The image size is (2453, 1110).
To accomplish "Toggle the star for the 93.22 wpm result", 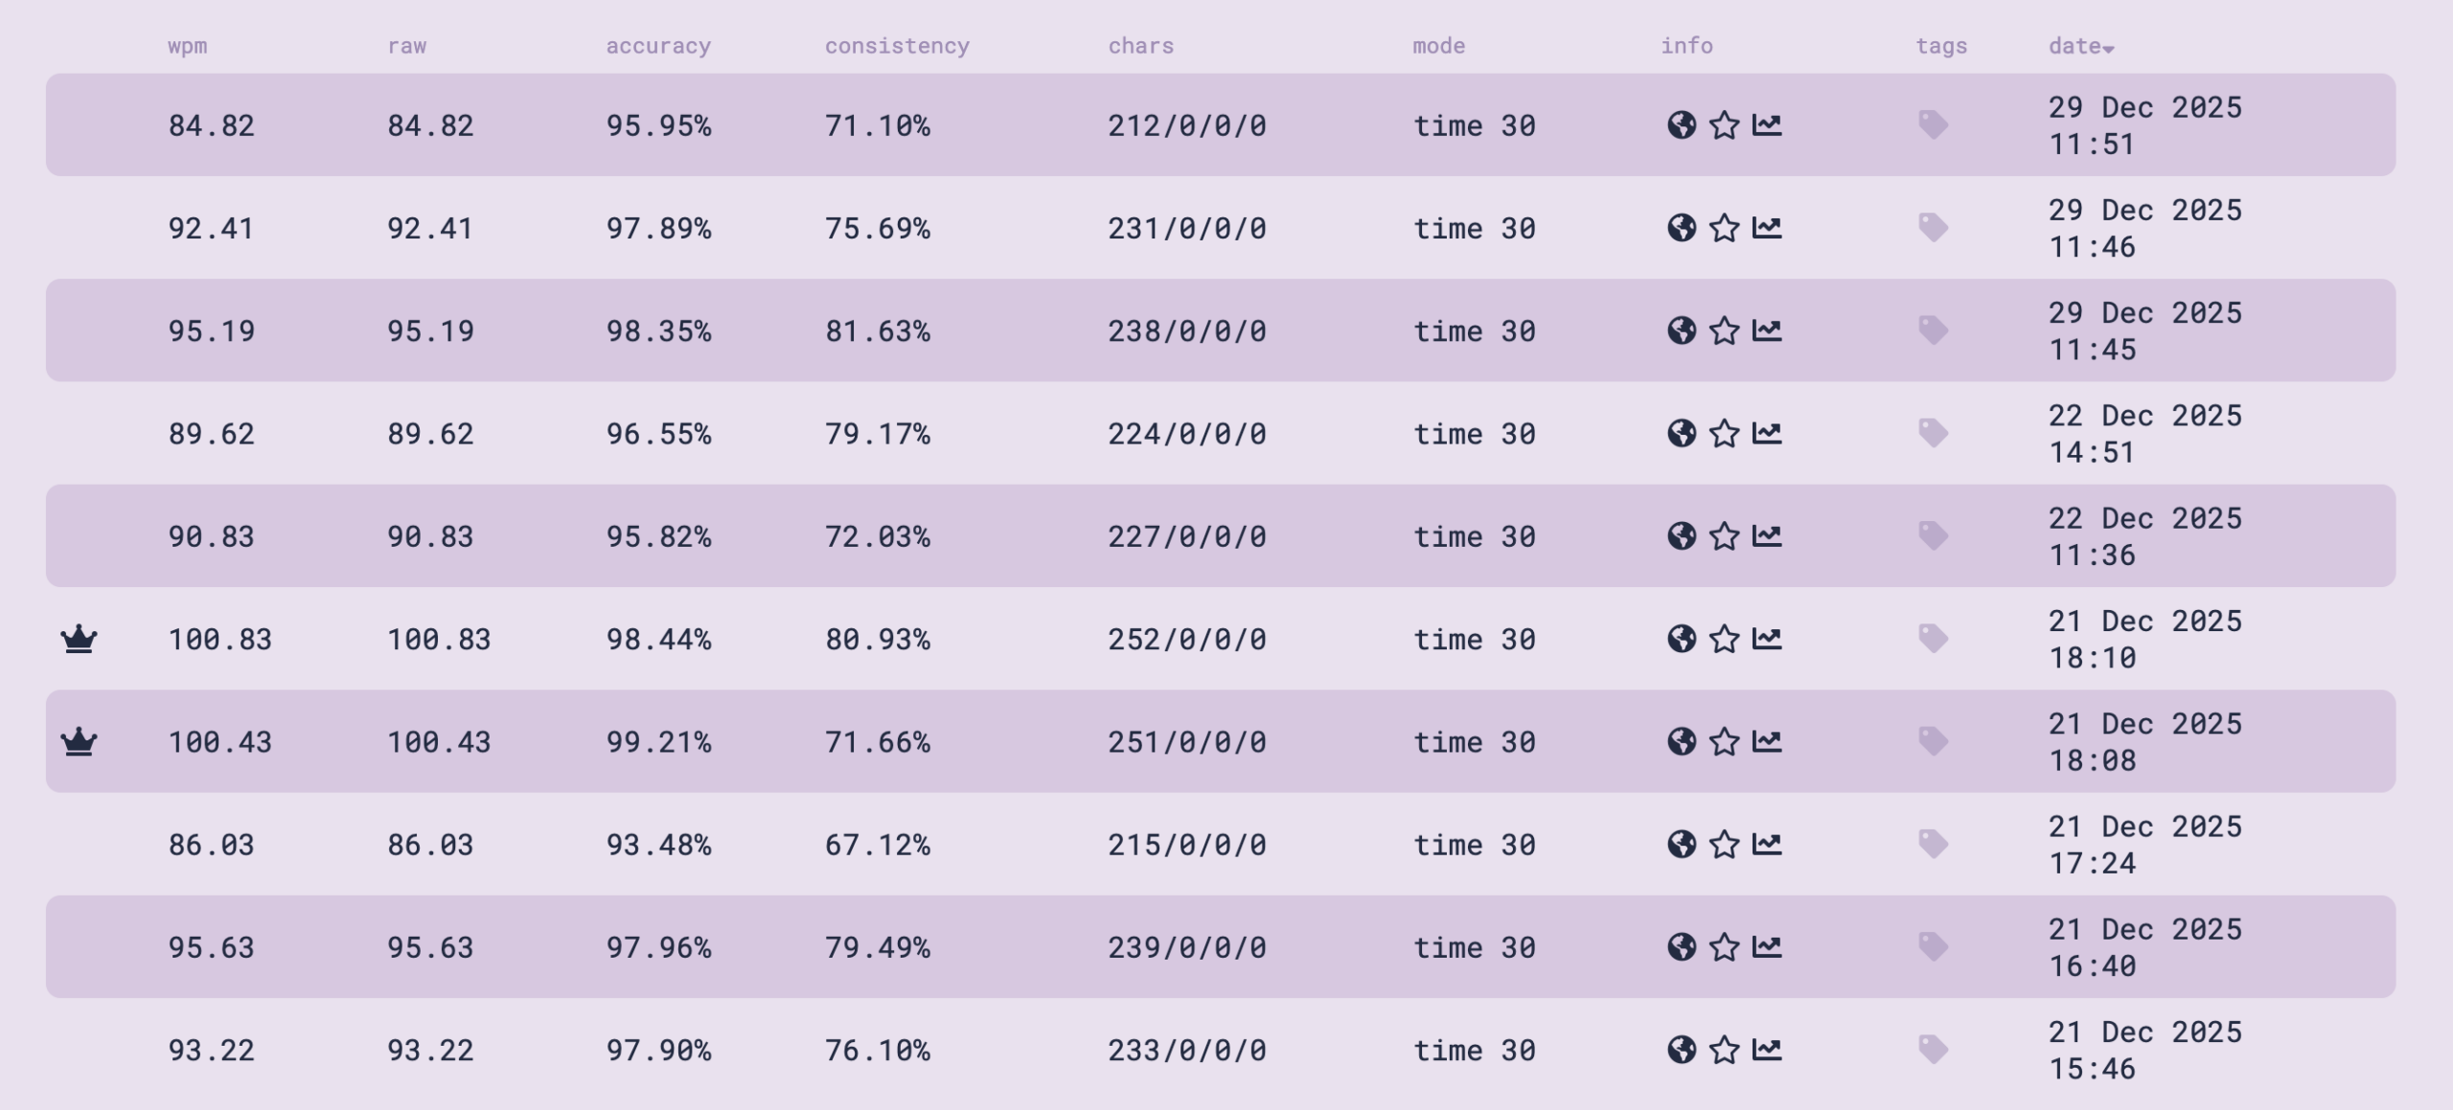I will pos(1724,1050).
